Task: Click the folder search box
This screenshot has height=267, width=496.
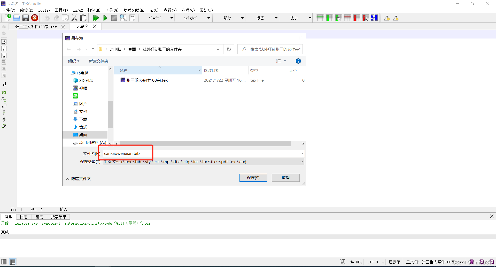Action: [x=270, y=49]
